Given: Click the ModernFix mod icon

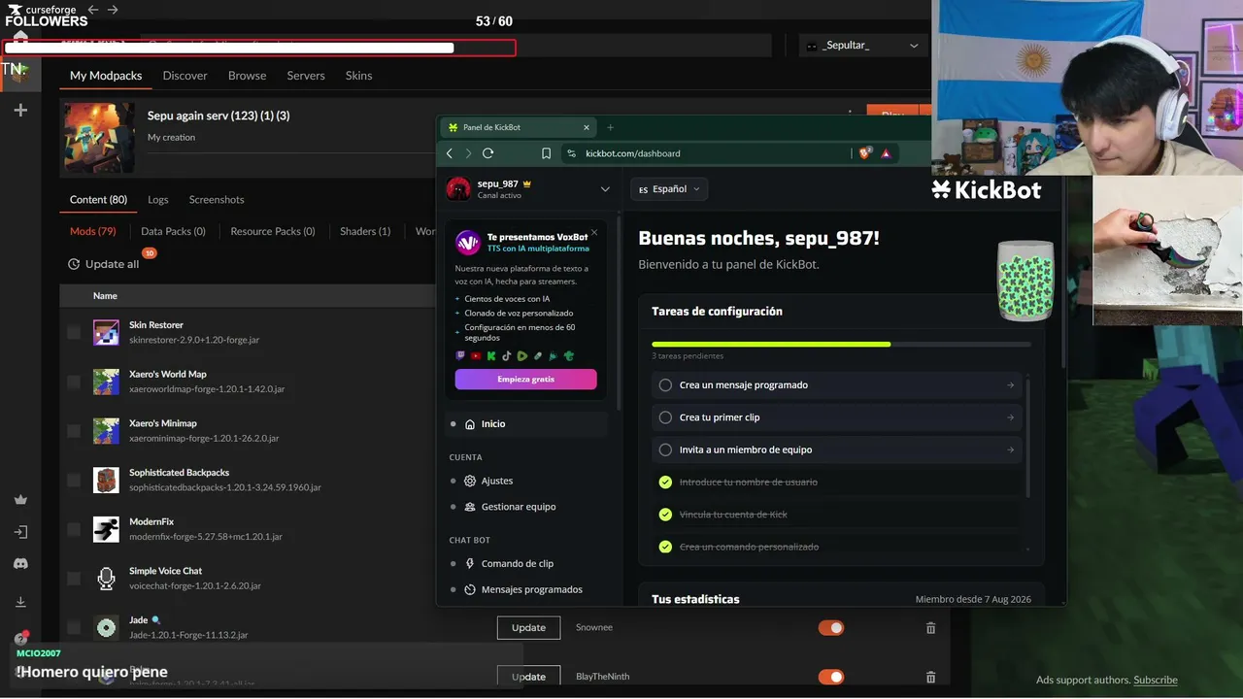Looking at the screenshot, I should [x=106, y=529].
